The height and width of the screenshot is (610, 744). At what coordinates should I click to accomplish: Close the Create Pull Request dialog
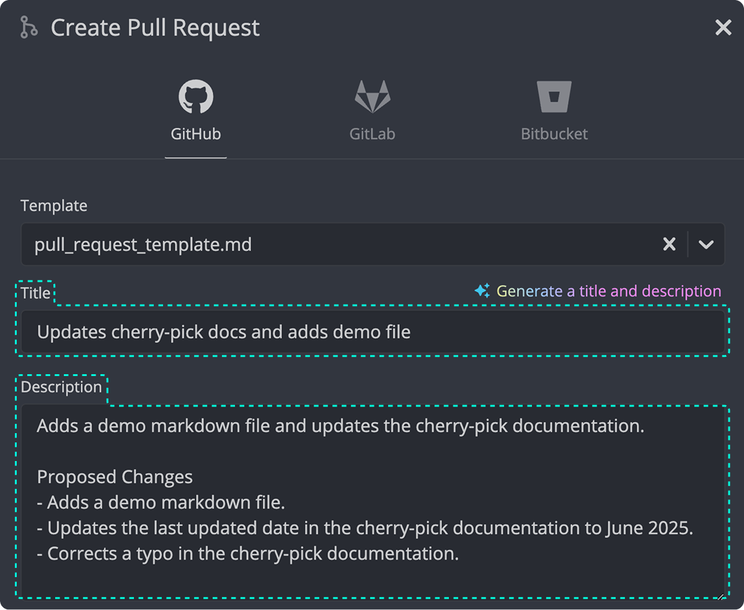[x=722, y=27]
